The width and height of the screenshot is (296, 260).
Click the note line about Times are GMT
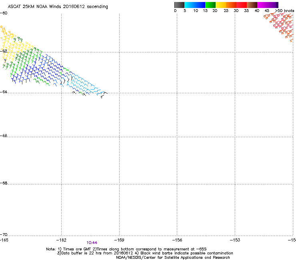pyautogui.click(x=126, y=249)
